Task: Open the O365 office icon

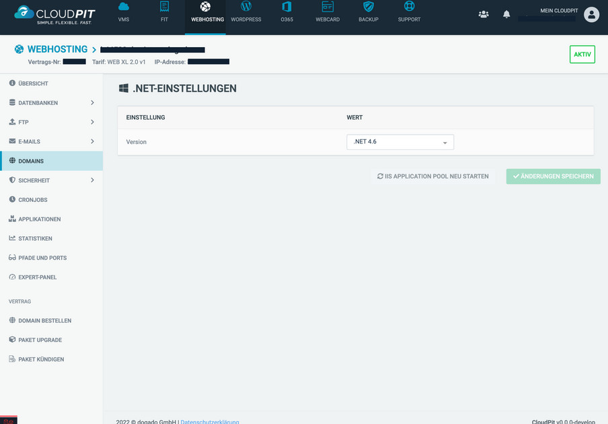Action: pos(287,7)
